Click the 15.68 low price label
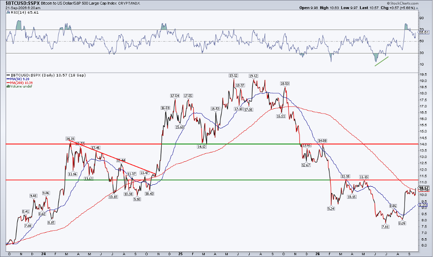Viewport: 433px width, 257px height. 180,127
